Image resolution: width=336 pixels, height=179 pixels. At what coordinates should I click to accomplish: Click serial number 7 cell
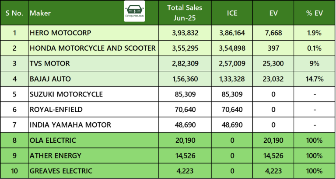click(14, 125)
